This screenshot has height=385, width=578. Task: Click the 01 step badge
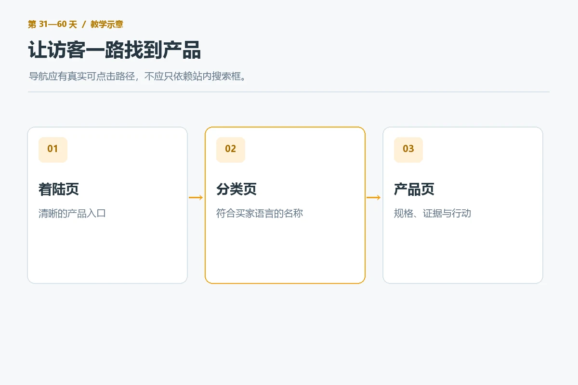53,150
